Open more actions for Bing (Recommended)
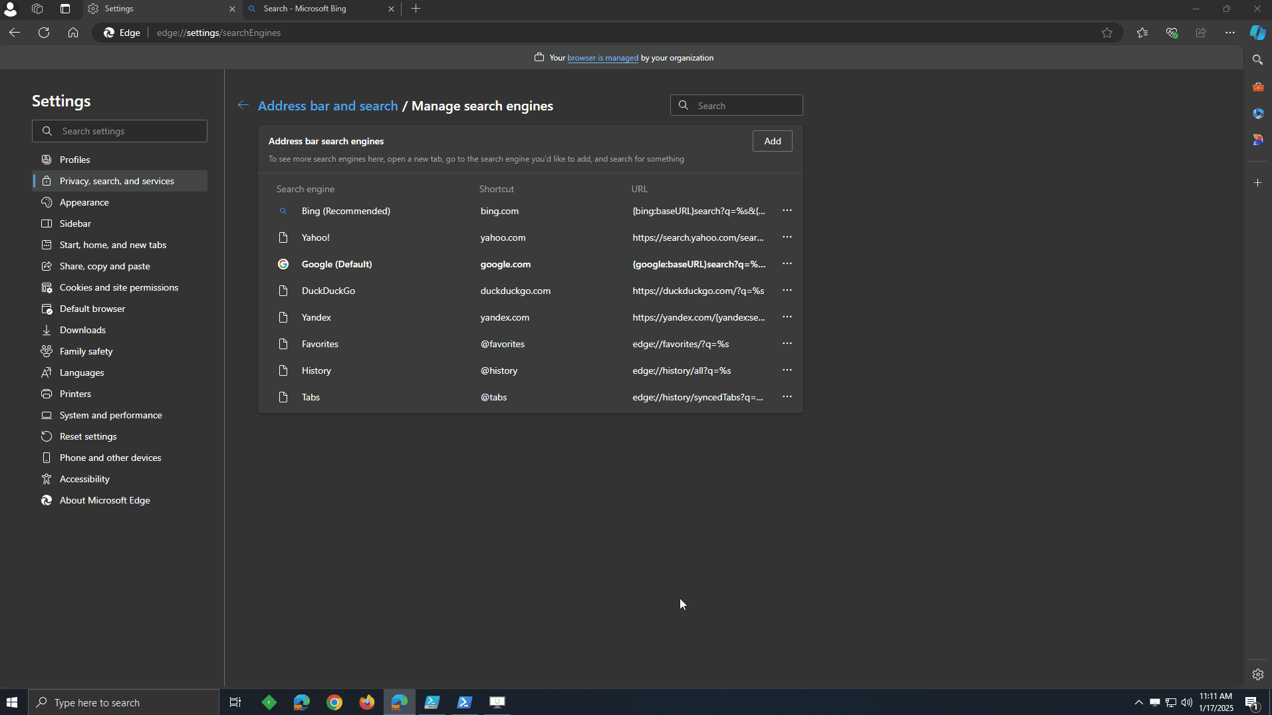1272x715 pixels. coord(787,211)
